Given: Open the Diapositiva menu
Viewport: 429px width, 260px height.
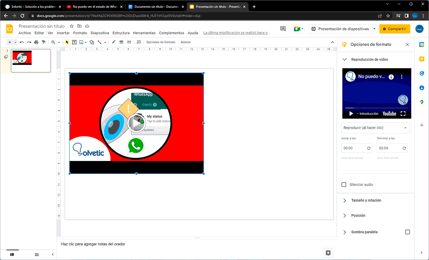Looking at the screenshot, I should [100, 33].
